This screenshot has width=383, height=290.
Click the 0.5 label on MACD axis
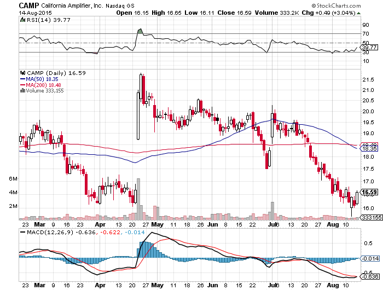tap(368, 243)
